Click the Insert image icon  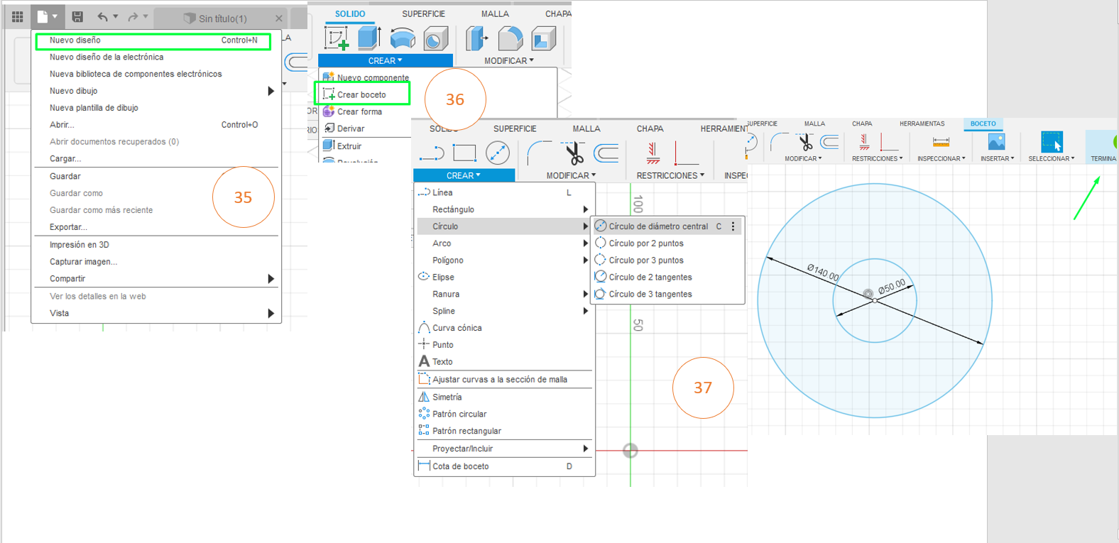click(x=997, y=142)
